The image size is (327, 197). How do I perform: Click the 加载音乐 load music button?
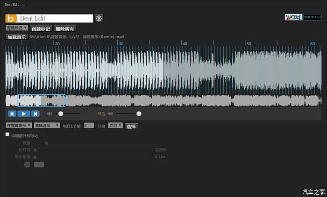tap(17, 37)
